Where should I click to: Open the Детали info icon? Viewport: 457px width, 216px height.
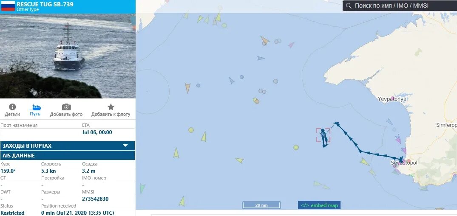(12, 107)
